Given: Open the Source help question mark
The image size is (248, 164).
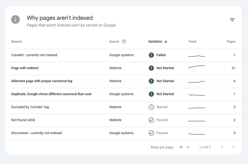Looking at the screenshot, I should point(124,41).
